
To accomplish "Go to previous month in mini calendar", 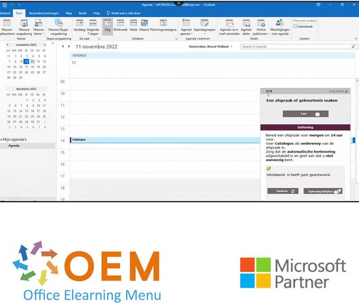I will pos(8,44).
